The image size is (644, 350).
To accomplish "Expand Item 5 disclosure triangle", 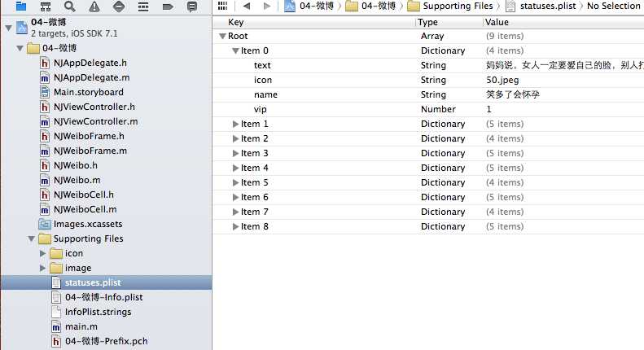I will [x=235, y=183].
